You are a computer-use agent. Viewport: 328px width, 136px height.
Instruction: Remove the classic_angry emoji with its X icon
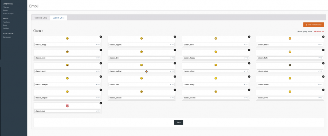click(101, 37)
